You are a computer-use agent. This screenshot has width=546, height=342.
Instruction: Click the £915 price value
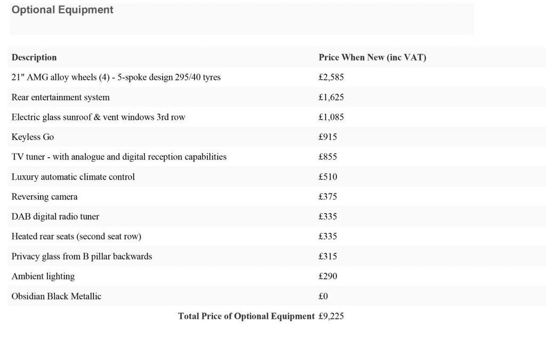[328, 137]
